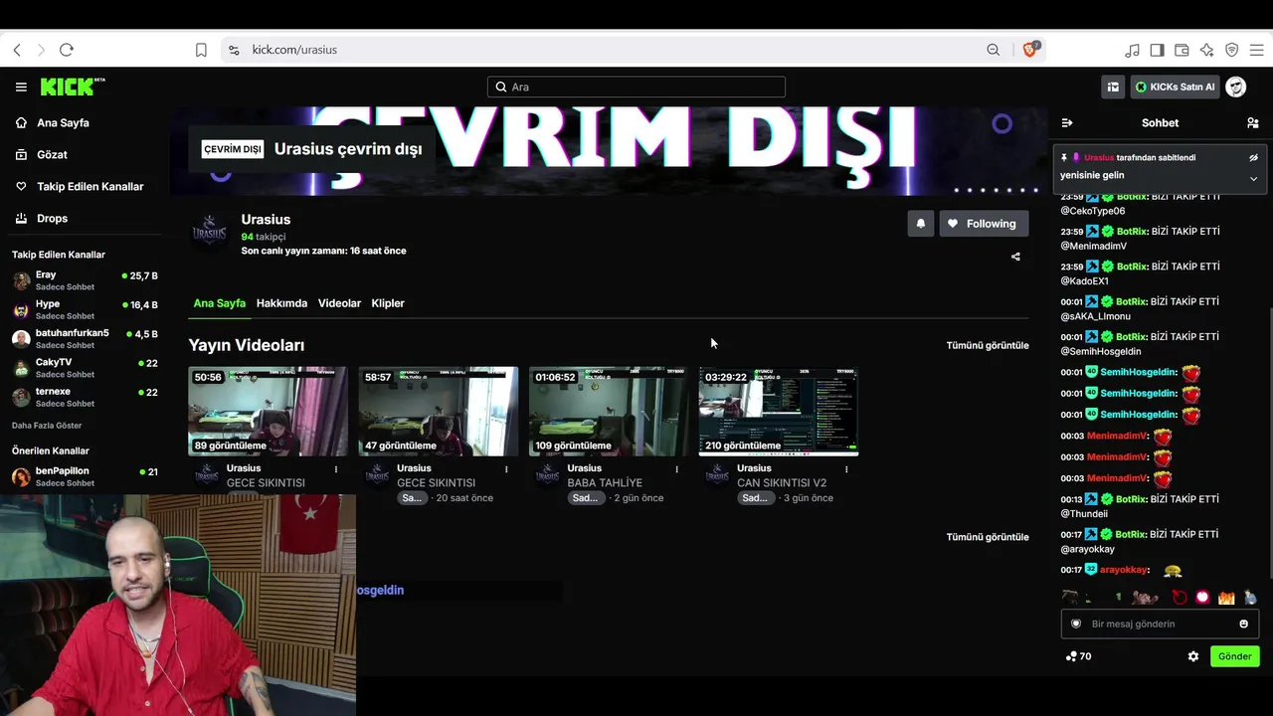
Task: Click the zoom magnifier in address bar
Action: click(994, 50)
